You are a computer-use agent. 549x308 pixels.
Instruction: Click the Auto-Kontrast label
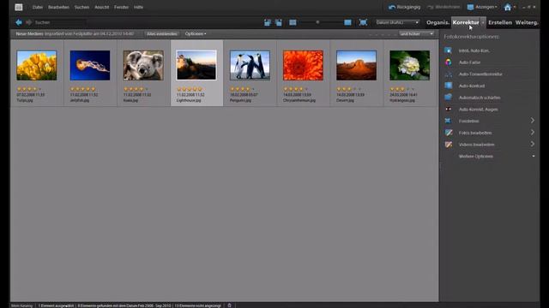472,86
